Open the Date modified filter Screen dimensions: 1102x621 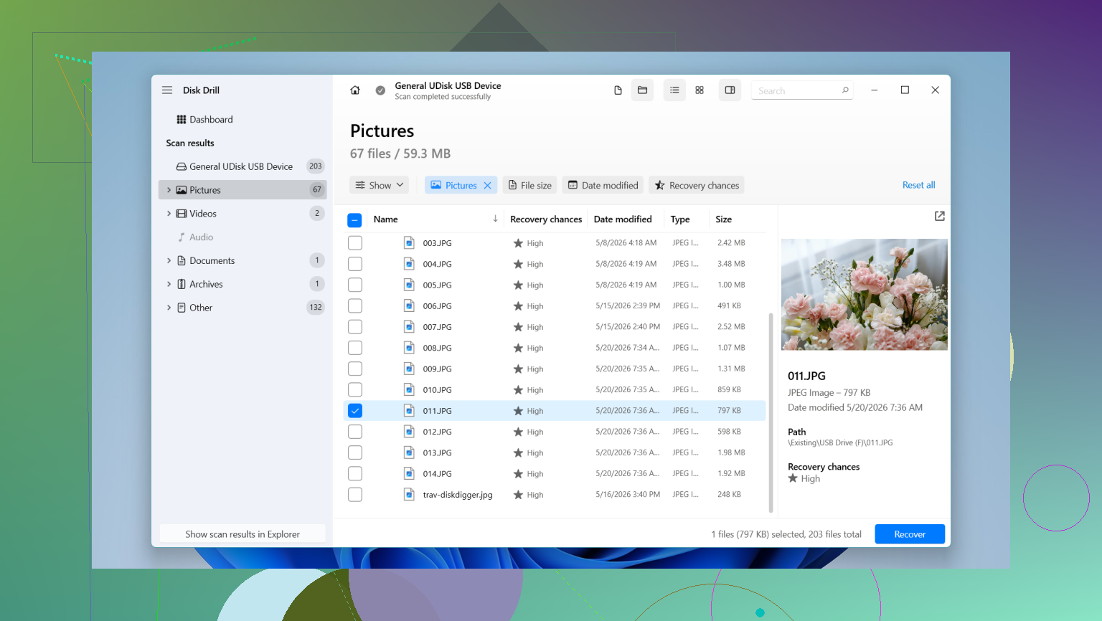[603, 185]
